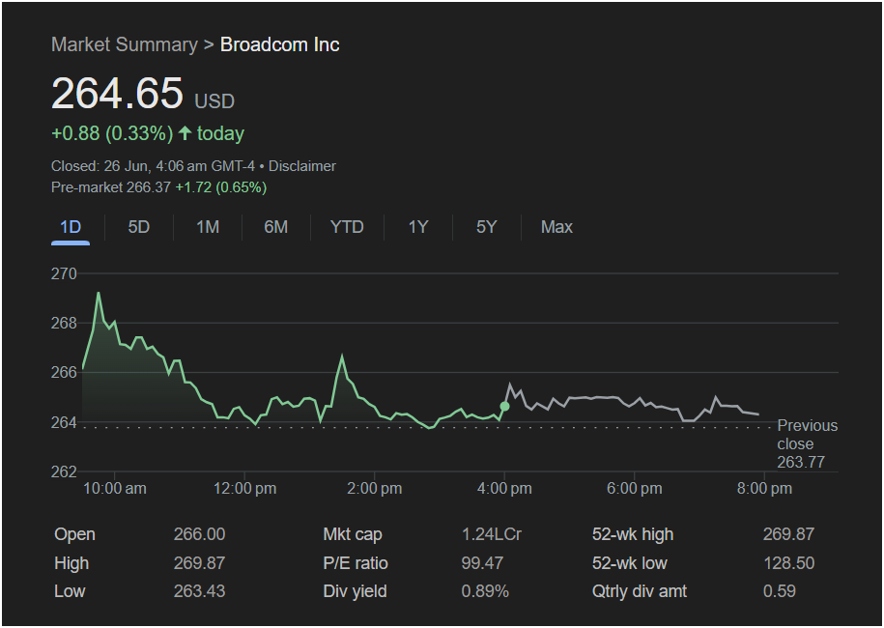Switch to the 5D time range tab

[139, 227]
